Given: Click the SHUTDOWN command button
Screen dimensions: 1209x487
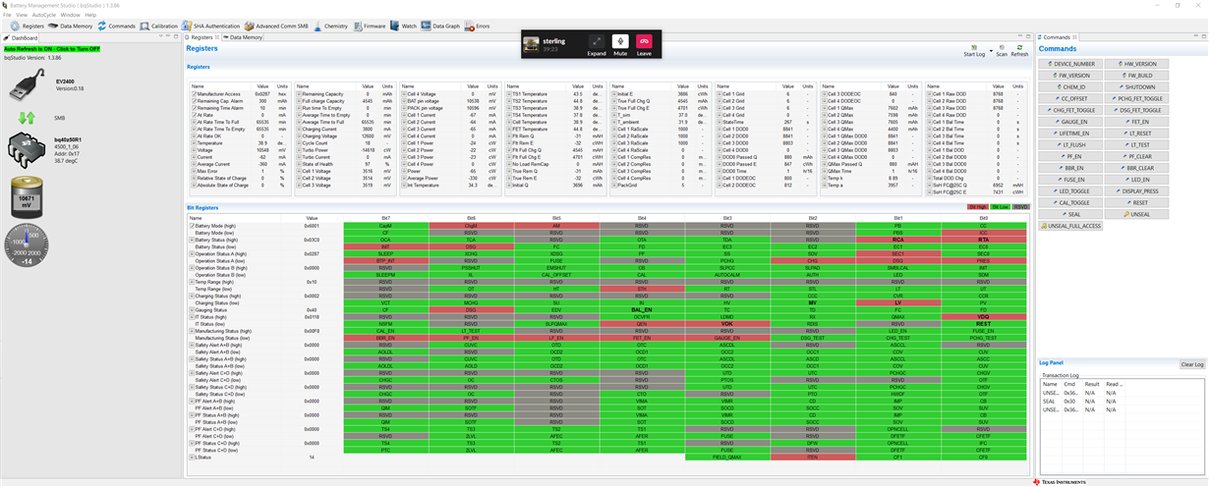Looking at the screenshot, I should [1138, 86].
